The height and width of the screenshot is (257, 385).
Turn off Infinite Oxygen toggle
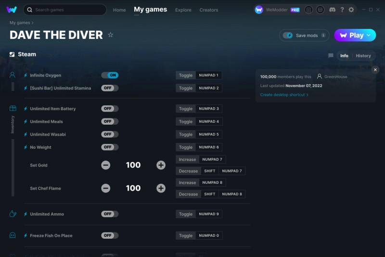point(110,75)
